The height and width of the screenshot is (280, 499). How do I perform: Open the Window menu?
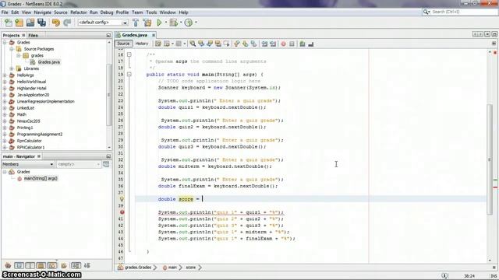168,12
